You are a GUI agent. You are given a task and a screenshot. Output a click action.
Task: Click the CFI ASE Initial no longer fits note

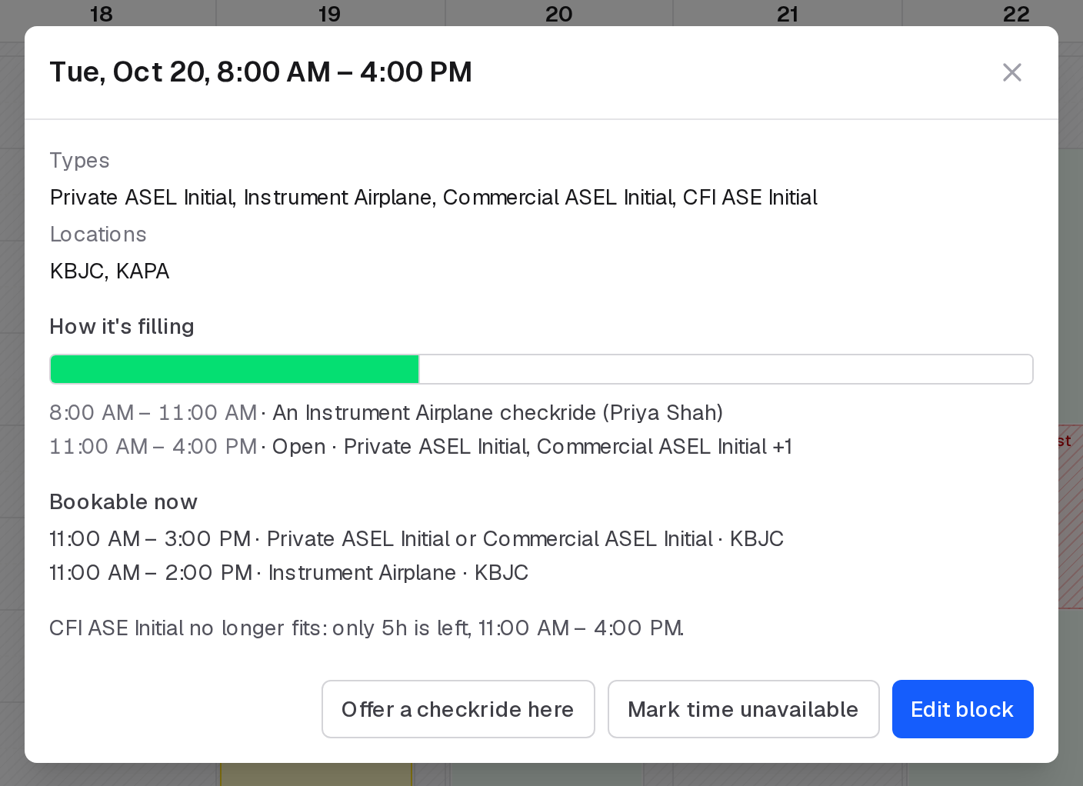tap(366, 628)
